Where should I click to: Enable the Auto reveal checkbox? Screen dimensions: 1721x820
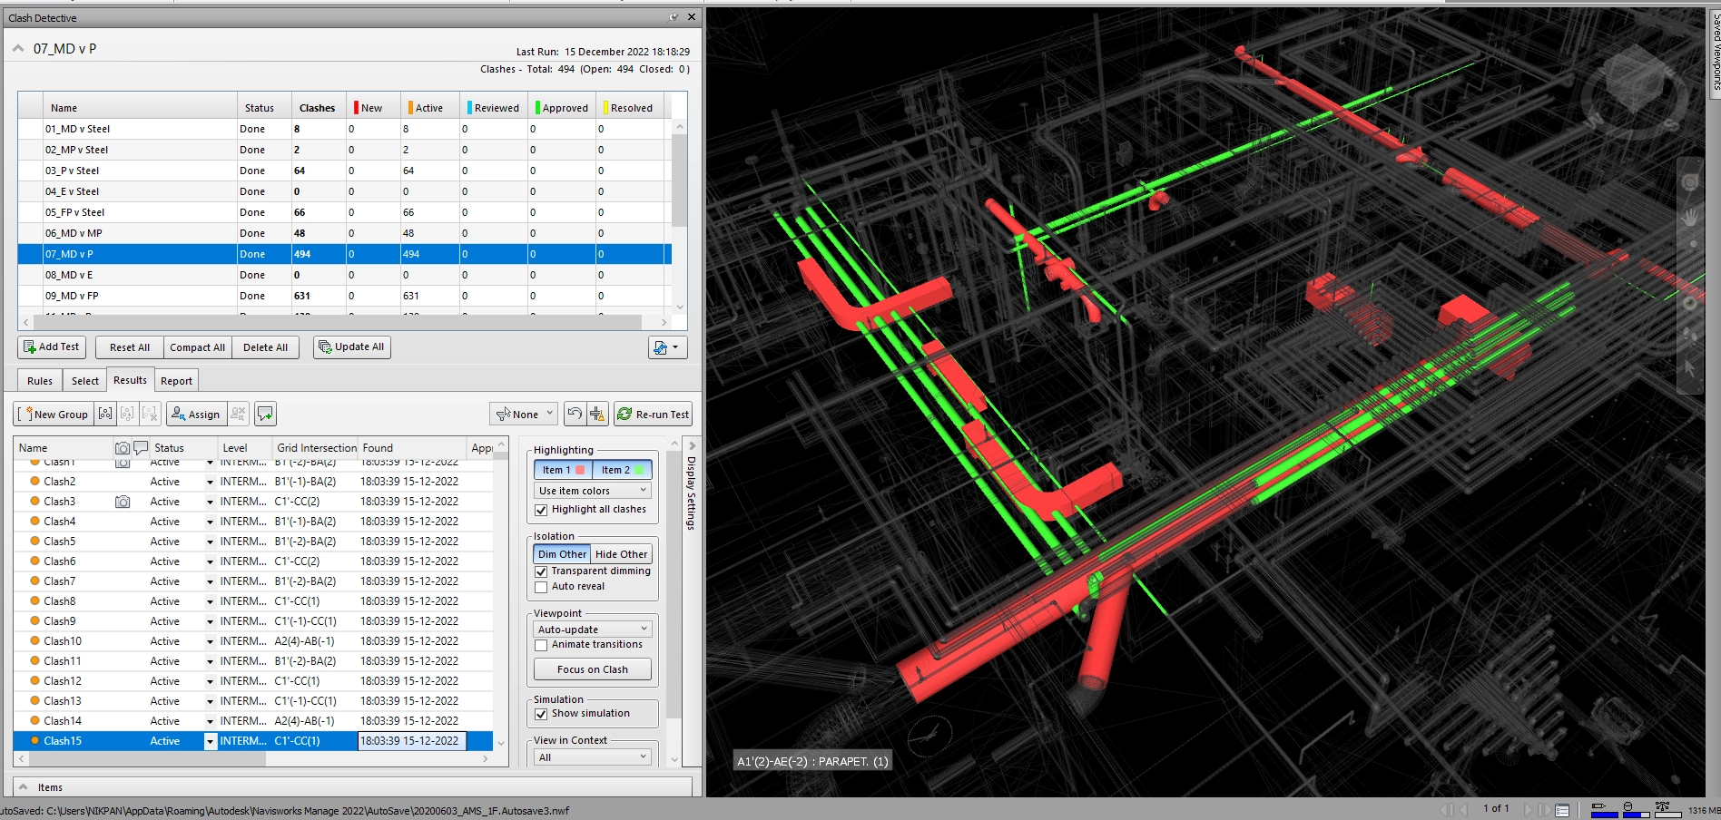tap(542, 587)
